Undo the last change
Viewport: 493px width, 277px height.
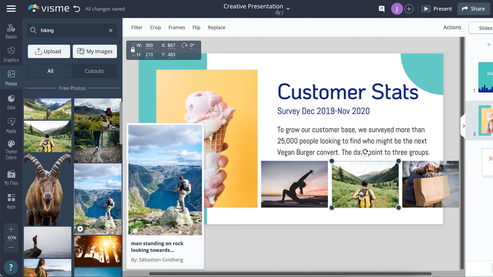pos(76,8)
